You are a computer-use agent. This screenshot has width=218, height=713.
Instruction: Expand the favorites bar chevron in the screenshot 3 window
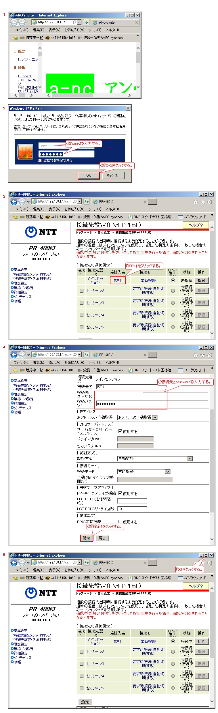click(x=212, y=215)
